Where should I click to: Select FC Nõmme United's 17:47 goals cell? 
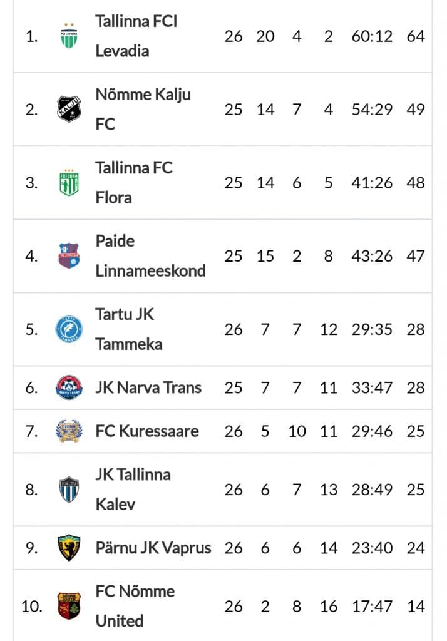click(372, 606)
